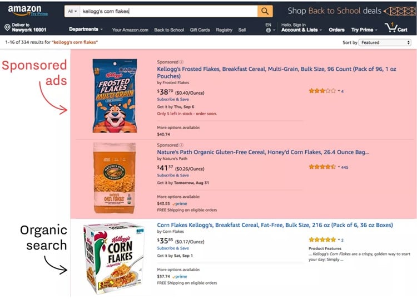Open the Orders page

[x=336, y=30]
